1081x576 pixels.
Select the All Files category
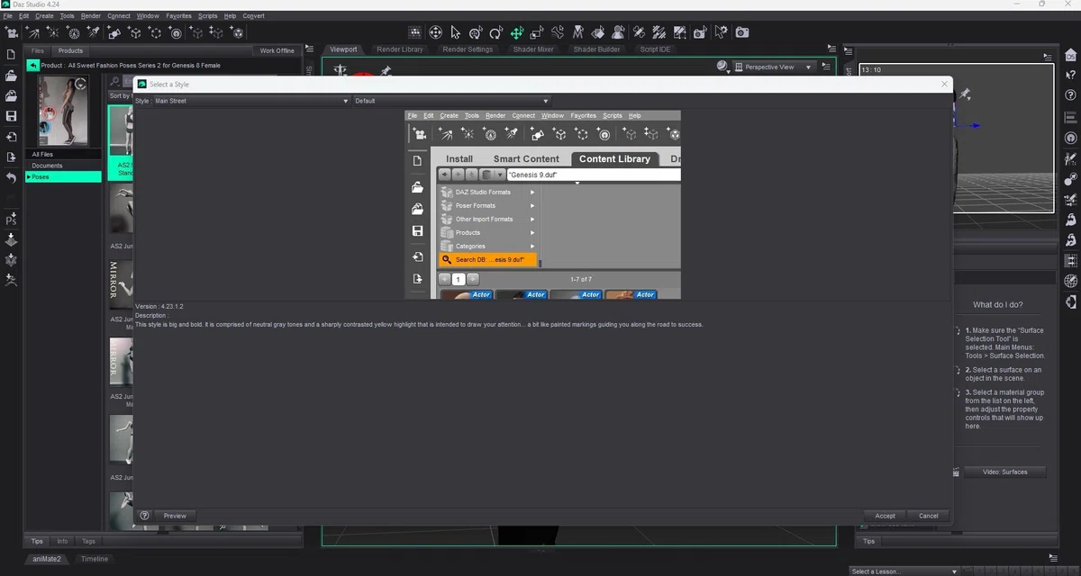click(63, 155)
